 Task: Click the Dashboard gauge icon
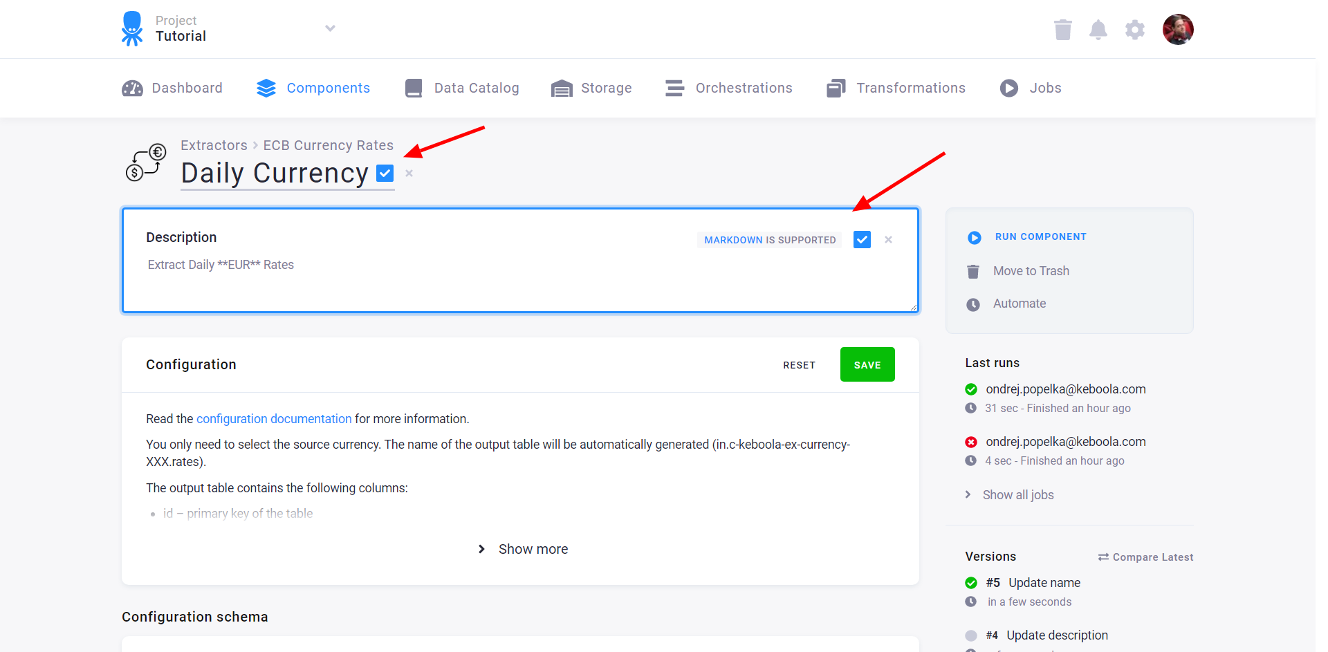[132, 89]
